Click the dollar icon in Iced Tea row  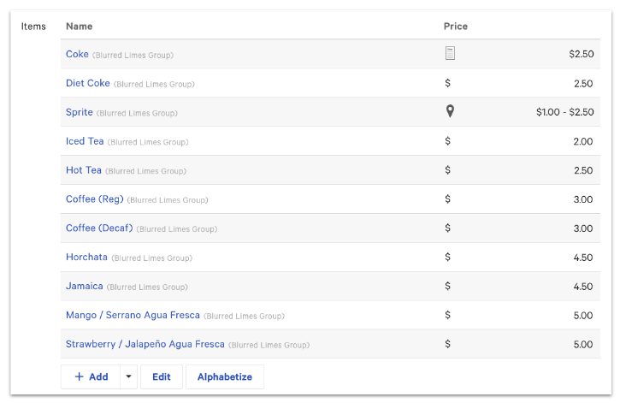(448, 141)
